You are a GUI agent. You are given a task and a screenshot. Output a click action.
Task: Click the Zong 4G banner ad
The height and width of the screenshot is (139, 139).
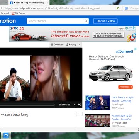73,34
